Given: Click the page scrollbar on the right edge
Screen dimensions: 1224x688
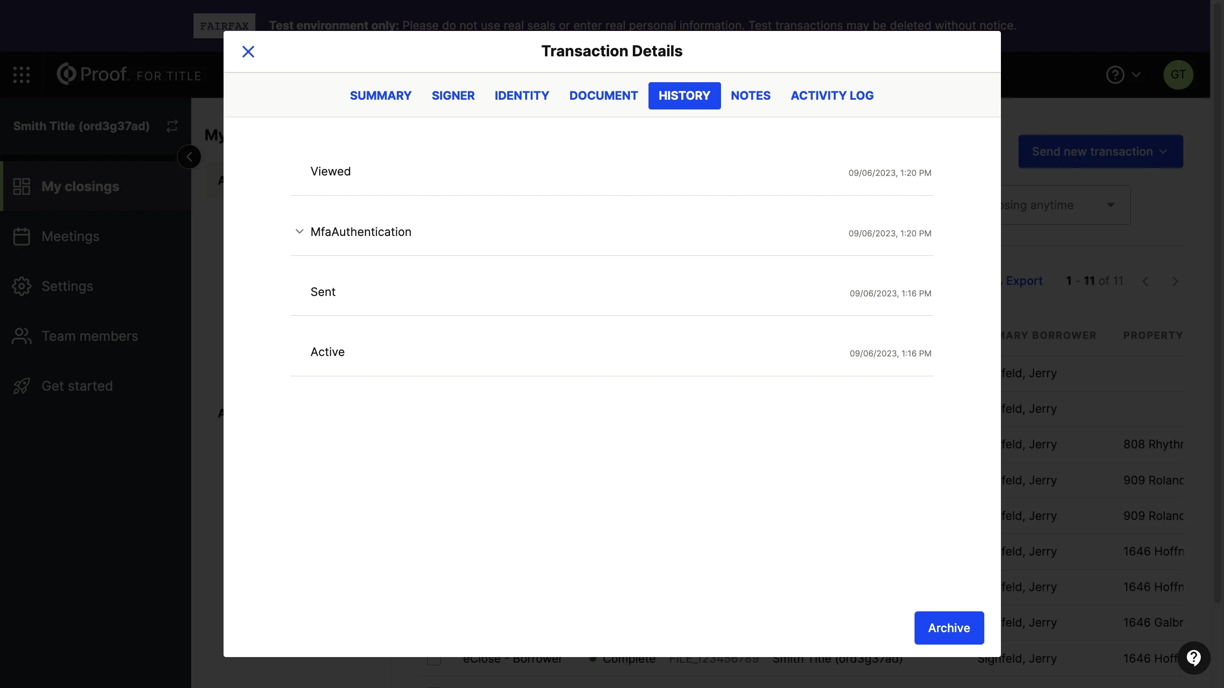Looking at the screenshot, I should click(1218, 304).
